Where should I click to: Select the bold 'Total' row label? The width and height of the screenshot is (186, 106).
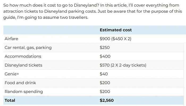(10, 100)
